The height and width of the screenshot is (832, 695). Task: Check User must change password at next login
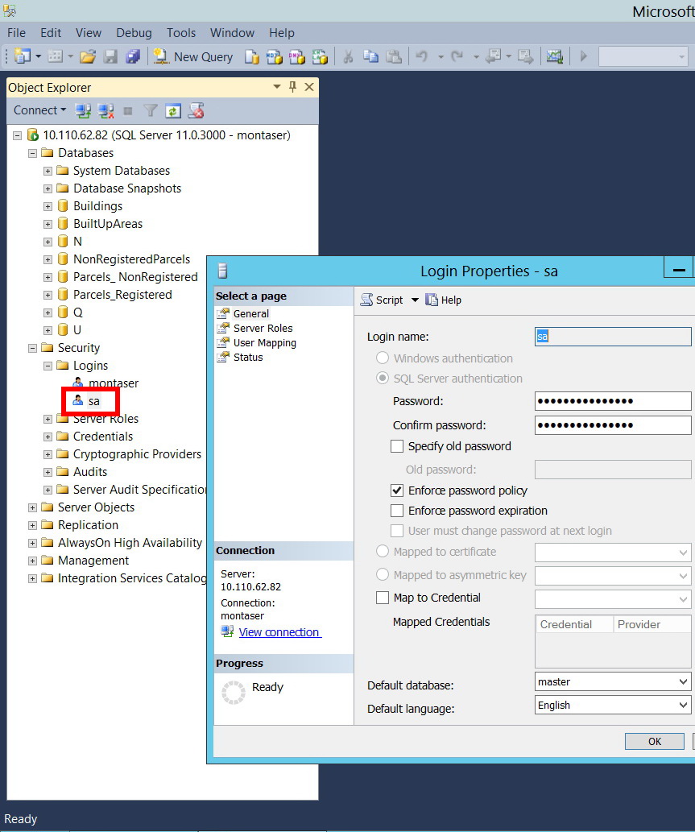pos(397,531)
